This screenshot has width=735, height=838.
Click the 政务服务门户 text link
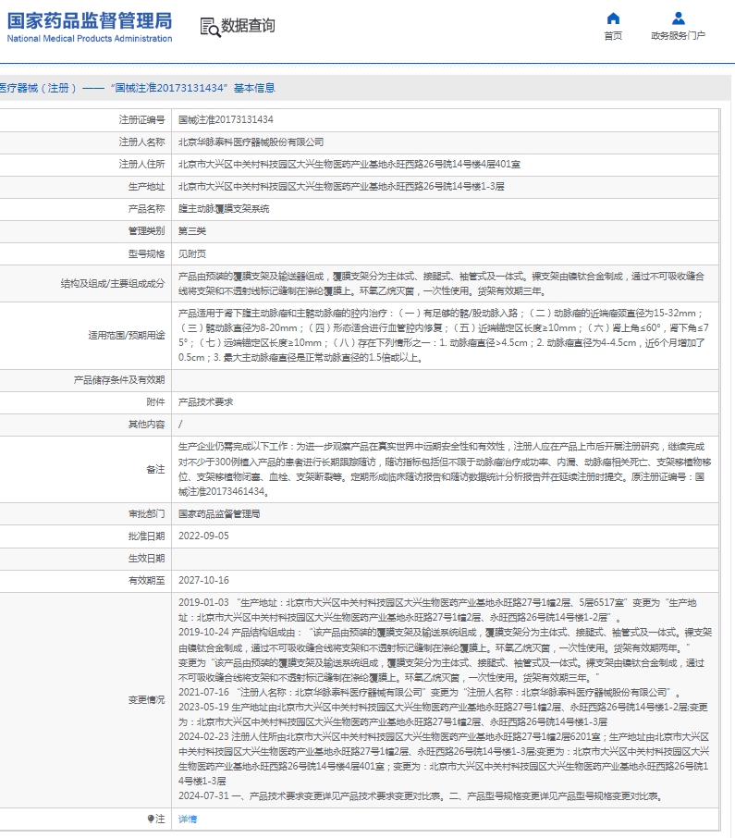coord(679,36)
